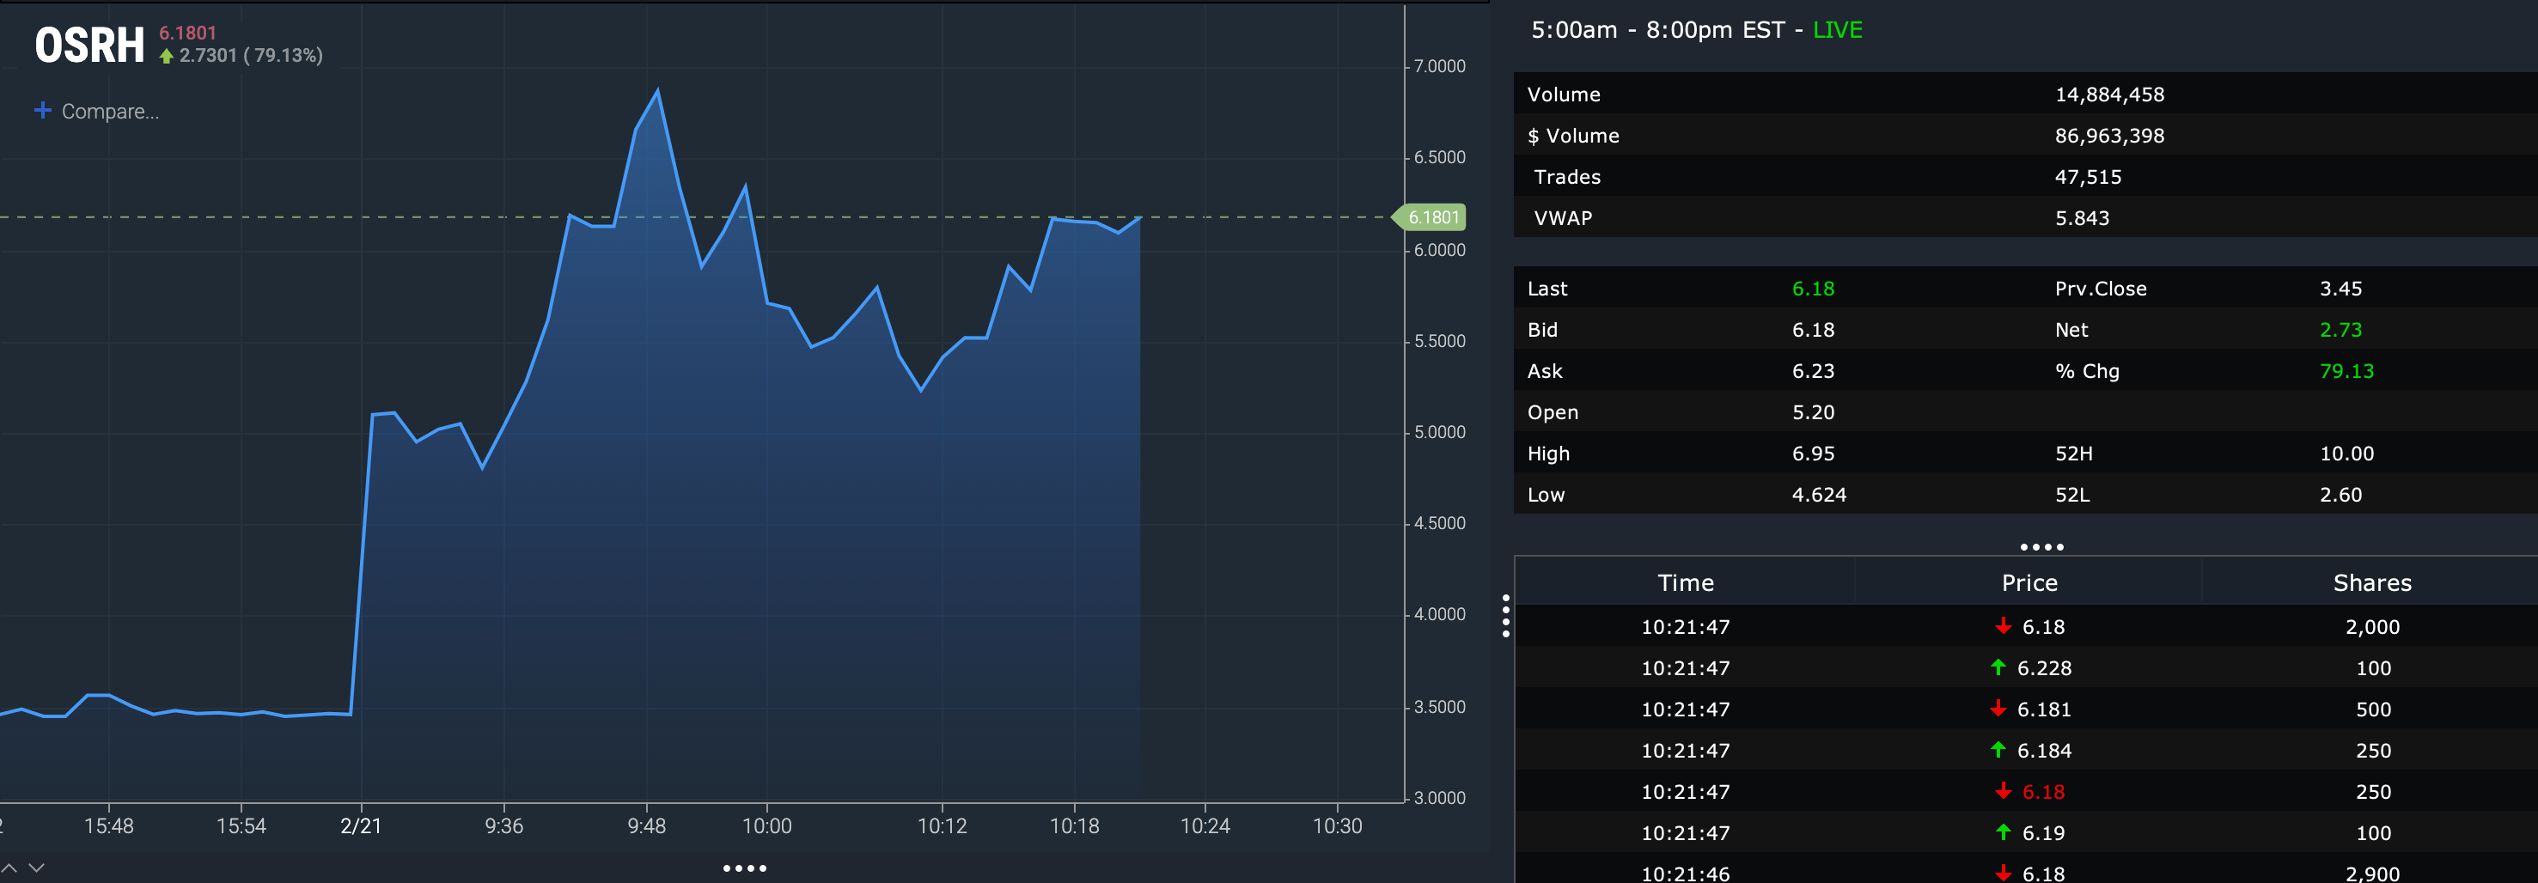Click the Shares column header
This screenshot has height=883, width=2538.
(2371, 582)
